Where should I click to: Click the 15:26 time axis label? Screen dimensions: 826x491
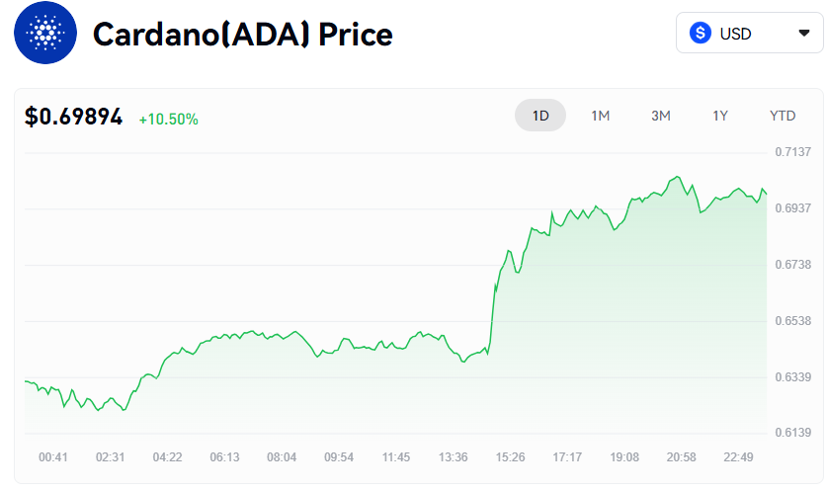[x=511, y=457]
